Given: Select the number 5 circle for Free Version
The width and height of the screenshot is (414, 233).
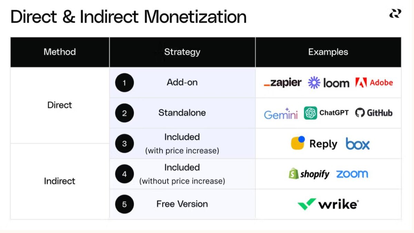Looking at the screenshot, I should click(124, 204).
